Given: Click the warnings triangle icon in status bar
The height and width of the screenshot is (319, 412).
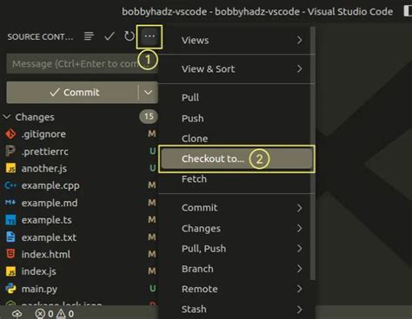Looking at the screenshot, I should click(x=61, y=314).
